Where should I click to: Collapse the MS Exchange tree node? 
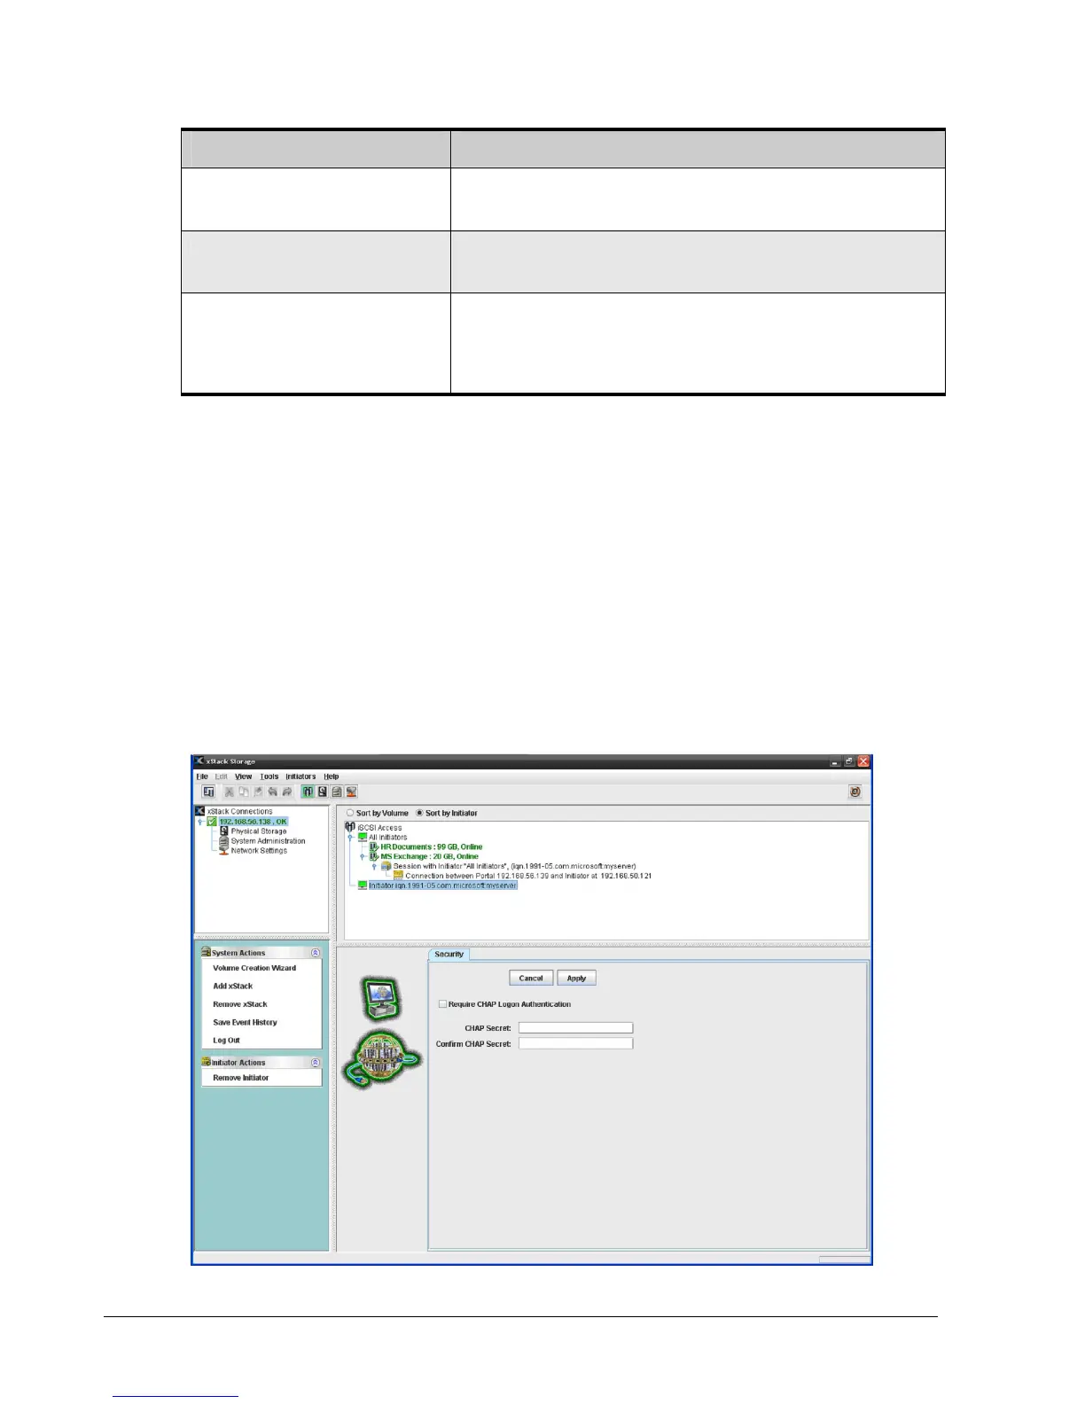(362, 856)
